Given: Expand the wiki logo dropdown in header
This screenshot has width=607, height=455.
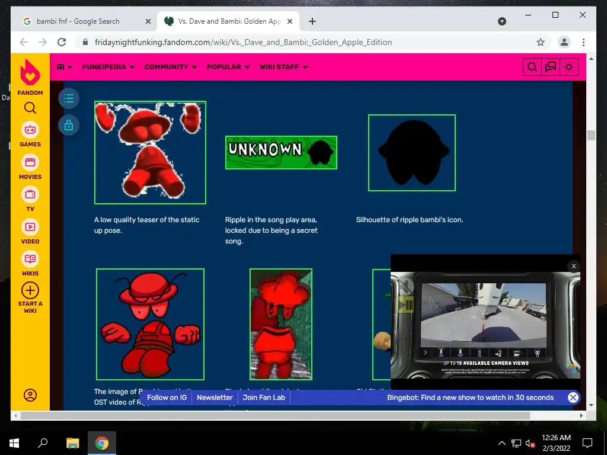Looking at the screenshot, I should pos(64,67).
